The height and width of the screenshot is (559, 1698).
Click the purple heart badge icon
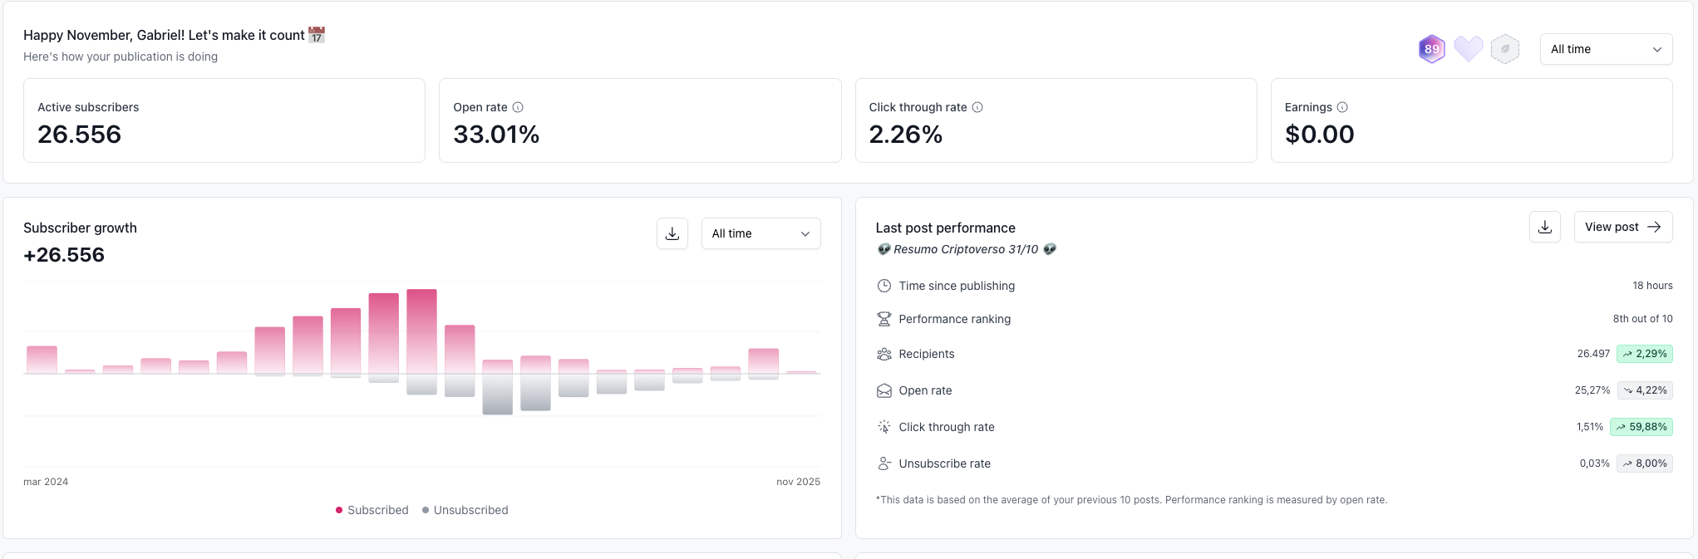[x=1468, y=49]
